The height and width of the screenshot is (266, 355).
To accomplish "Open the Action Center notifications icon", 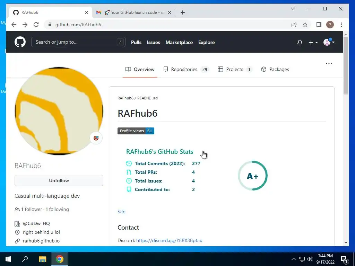I will (344, 259).
